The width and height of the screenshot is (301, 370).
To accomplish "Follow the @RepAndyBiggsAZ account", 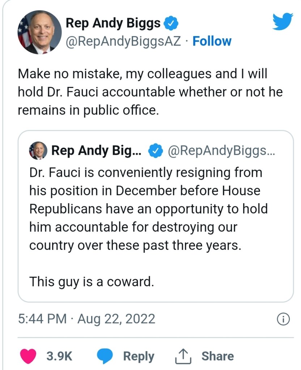I will pyautogui.click(x=212, y=41).
